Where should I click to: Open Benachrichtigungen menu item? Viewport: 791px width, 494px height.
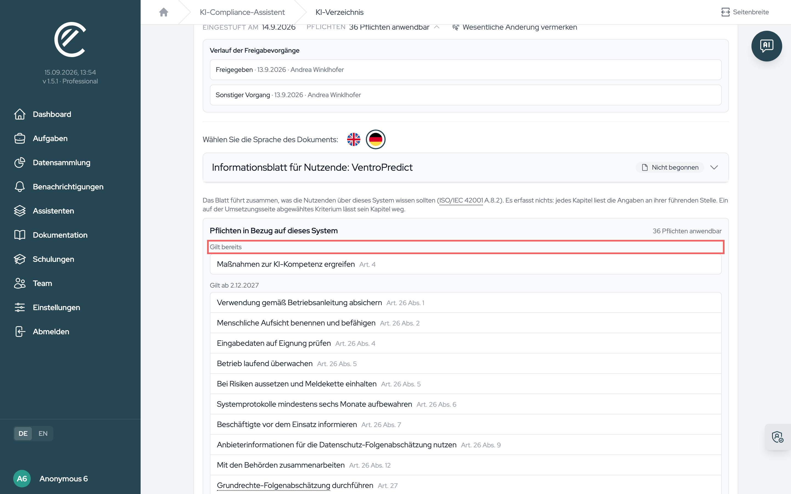coord(68,187)
